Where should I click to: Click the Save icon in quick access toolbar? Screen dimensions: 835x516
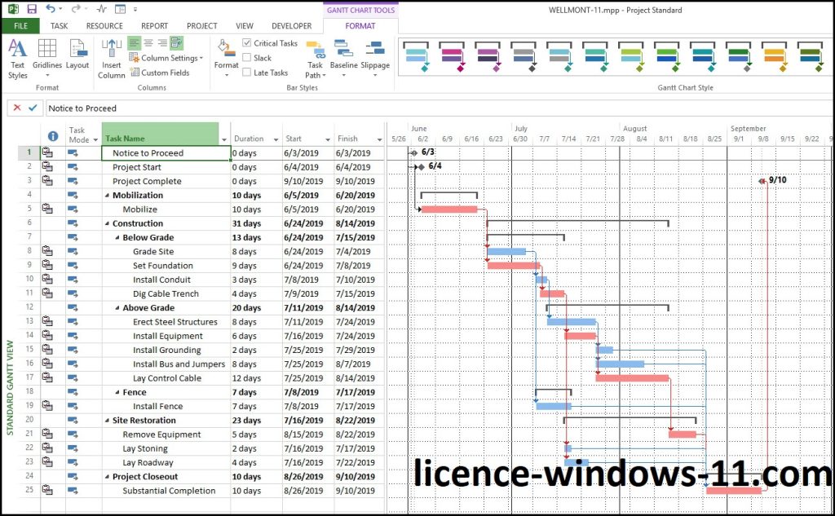[32, 9]
